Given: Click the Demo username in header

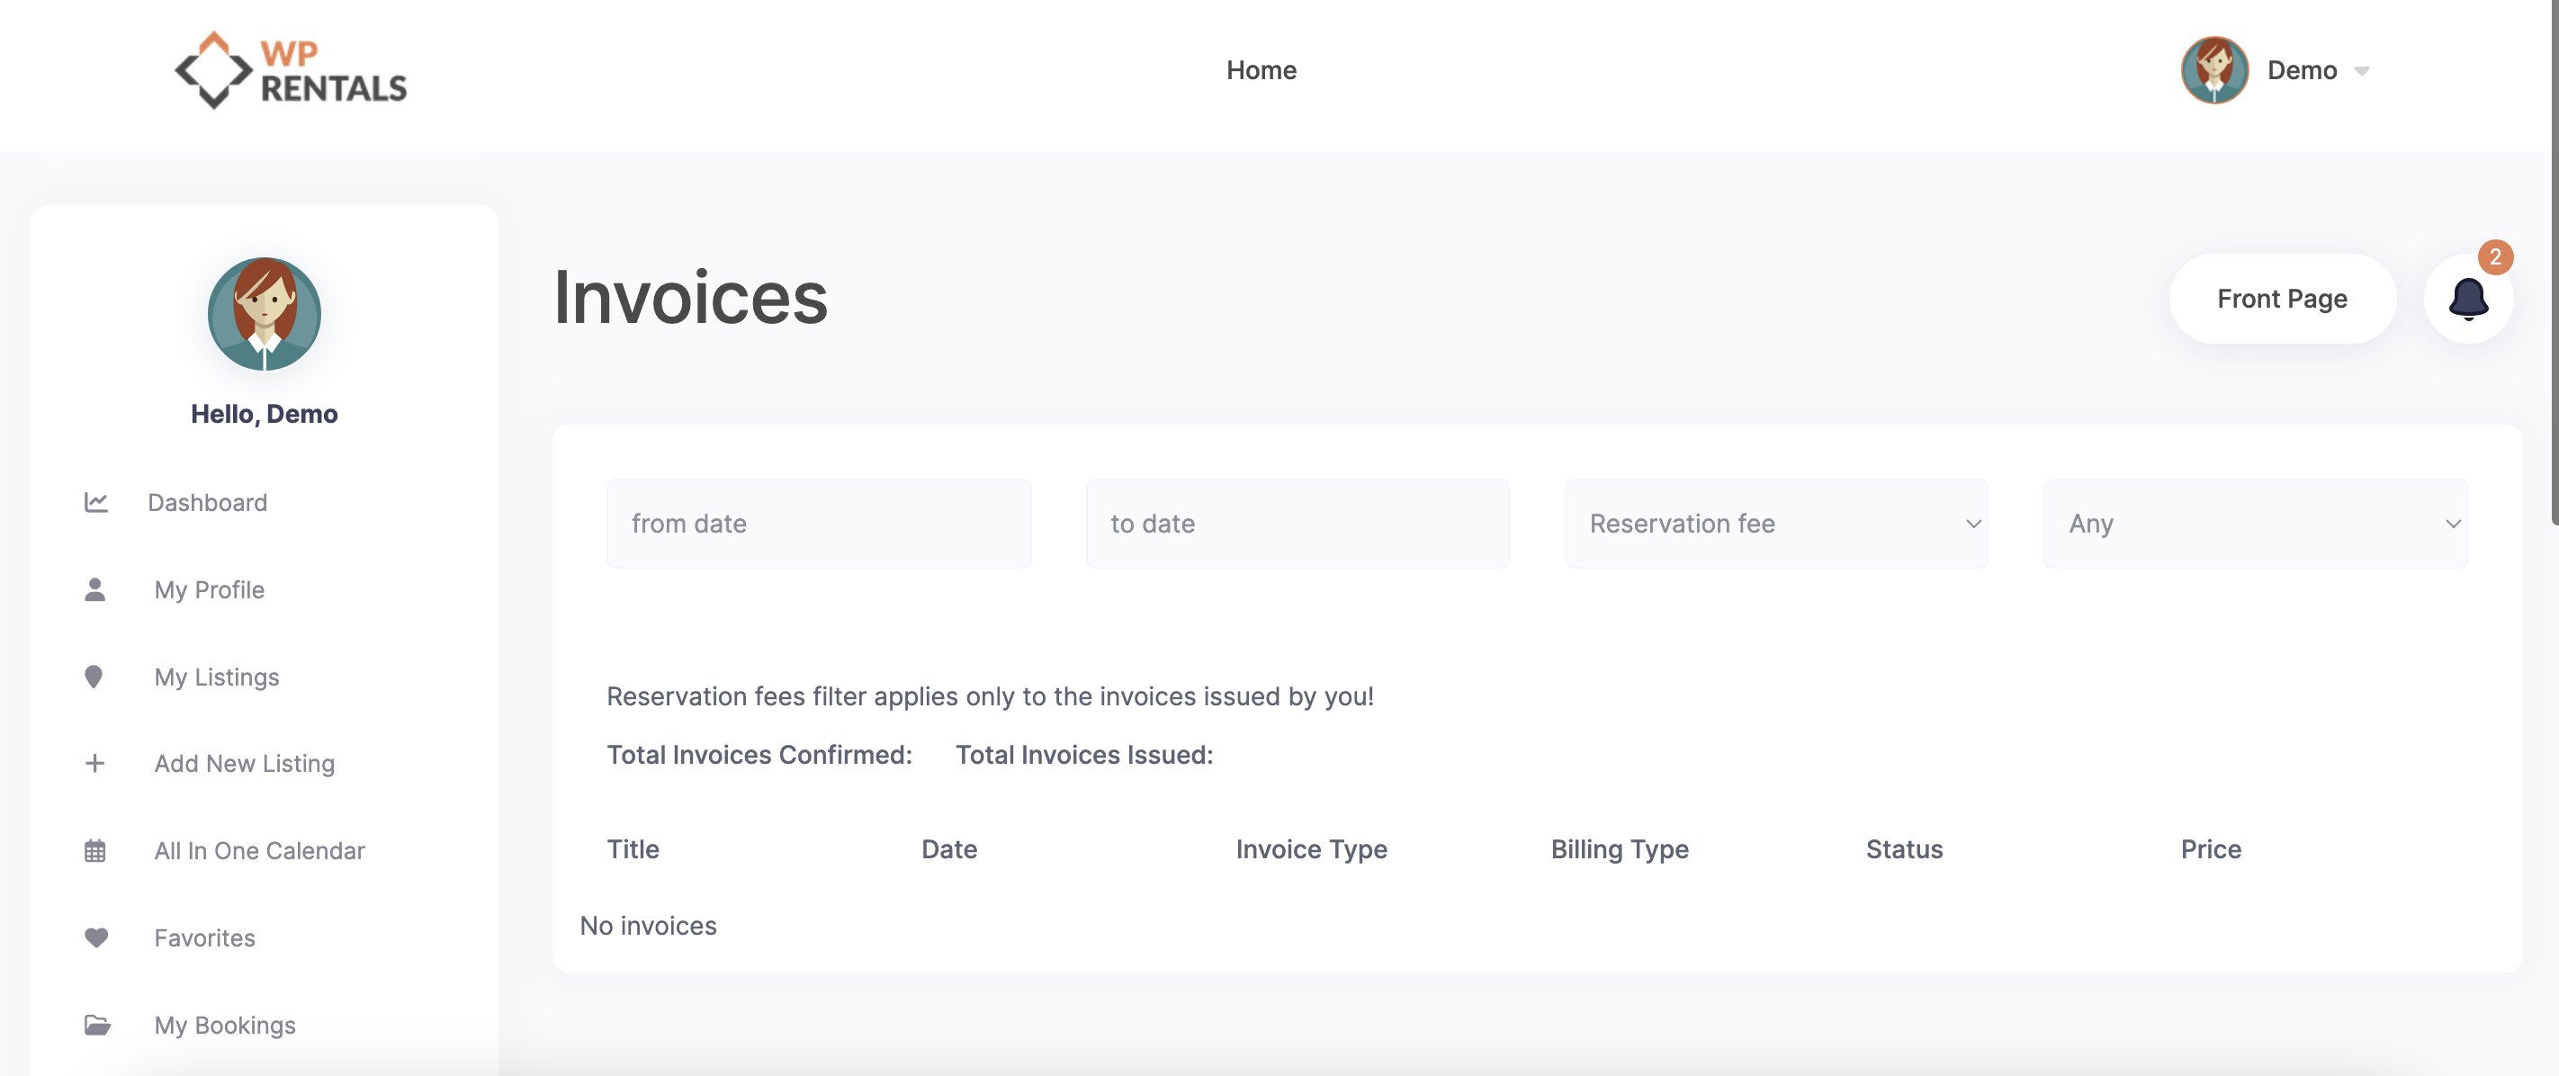Looking at the screenshot, I should coord(2302,70).
